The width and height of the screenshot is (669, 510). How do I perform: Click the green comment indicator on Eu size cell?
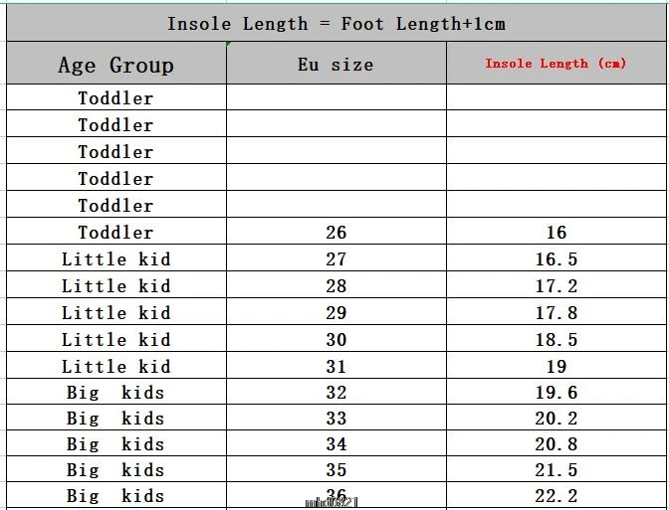[229, 44]
